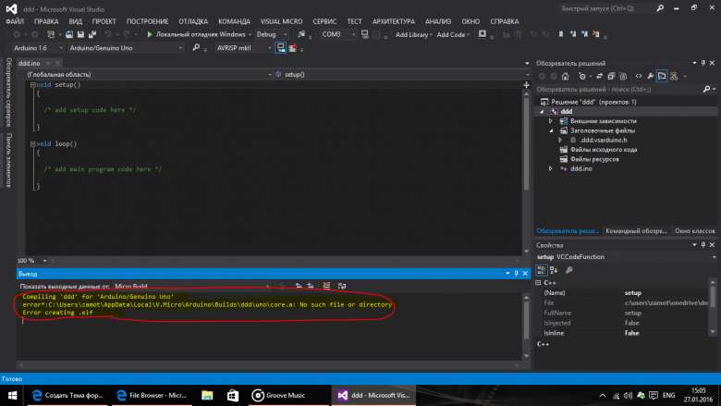721x406 pixels.
Task: Select .ddd.vsarduino.h in Solution Explorer
Action: pyautogui.click(x=604, y=141)
